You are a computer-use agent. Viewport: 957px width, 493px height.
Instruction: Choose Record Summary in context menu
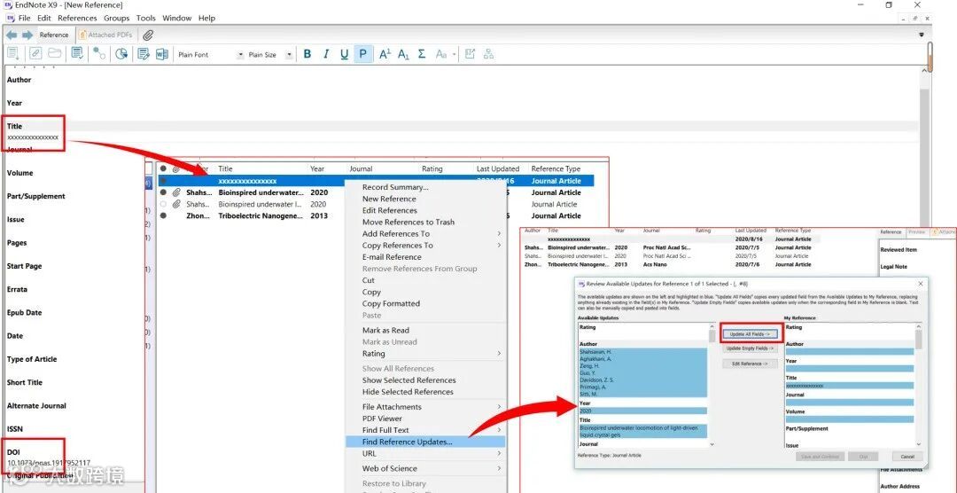[395, 188]
